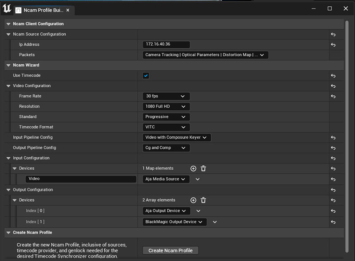The height and width of the screenshot is (261, 355).
Task: Collapse the Output Configuration group
Action: tap(8, 190)
